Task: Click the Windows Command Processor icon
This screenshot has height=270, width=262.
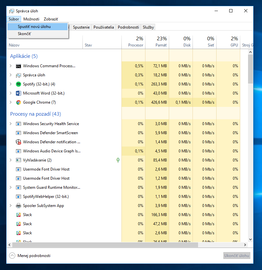Action: click(19, 66)
